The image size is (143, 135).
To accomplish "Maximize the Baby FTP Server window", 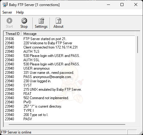I will pos(122,5).
